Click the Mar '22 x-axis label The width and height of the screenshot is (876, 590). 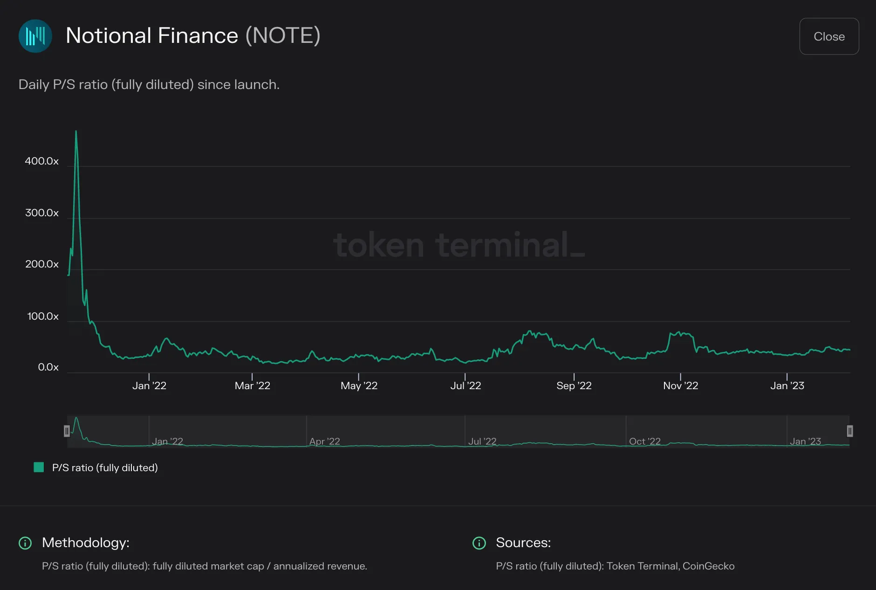coord(253,386)
